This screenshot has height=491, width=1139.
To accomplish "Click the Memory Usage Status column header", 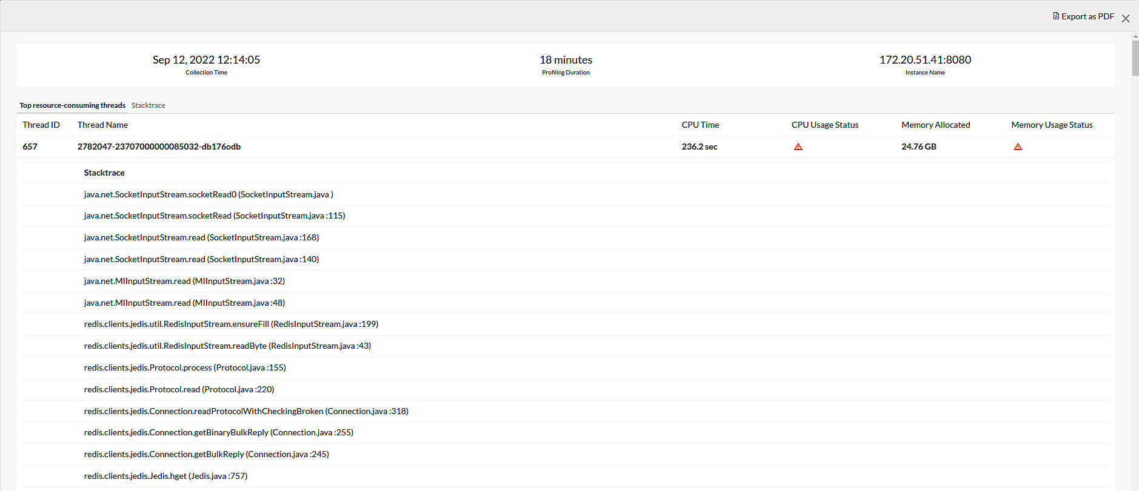I will (x=1052, y=125).
